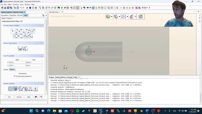202x114 pixels.
Task: Confirm sketch with OK button
Action: coord(9,97)
